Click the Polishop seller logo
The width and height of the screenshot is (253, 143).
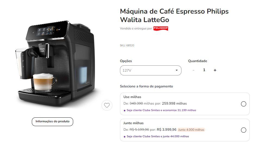[x=161, y=28]
